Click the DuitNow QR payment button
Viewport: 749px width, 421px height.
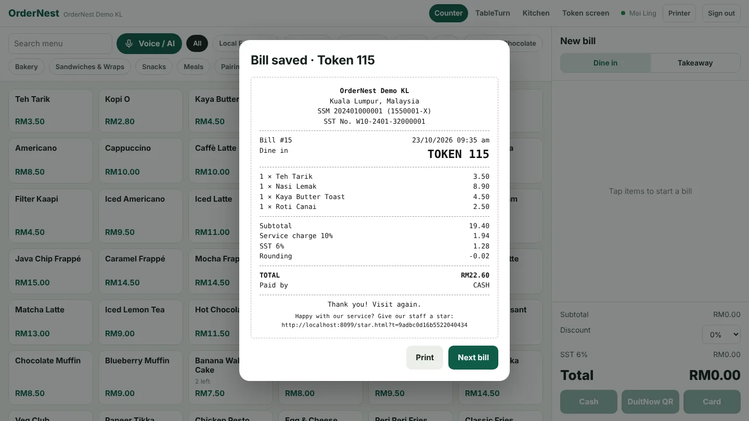pos(650,402)
